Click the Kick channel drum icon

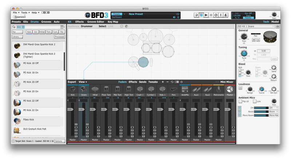coord(72,89)
